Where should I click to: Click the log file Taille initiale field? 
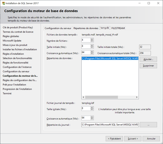[x=86, y=109]
